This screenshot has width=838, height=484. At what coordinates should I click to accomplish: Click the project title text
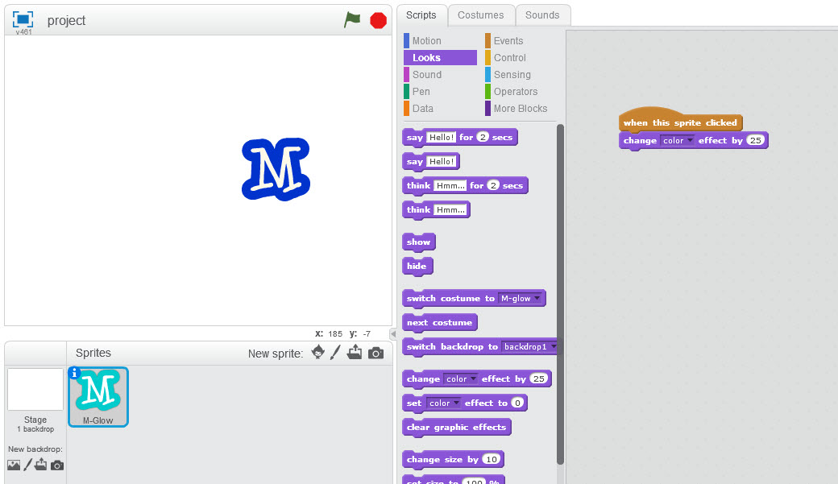(66, 20)
